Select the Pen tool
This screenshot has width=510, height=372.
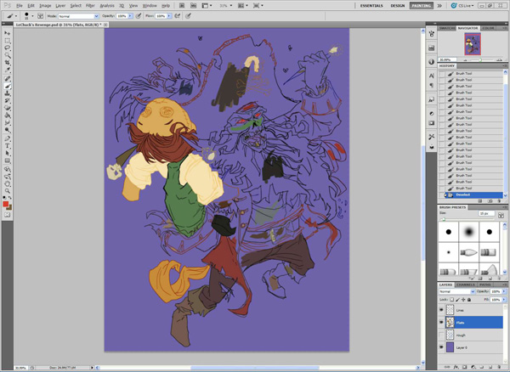pyautogui.click(x=7, y=138)
